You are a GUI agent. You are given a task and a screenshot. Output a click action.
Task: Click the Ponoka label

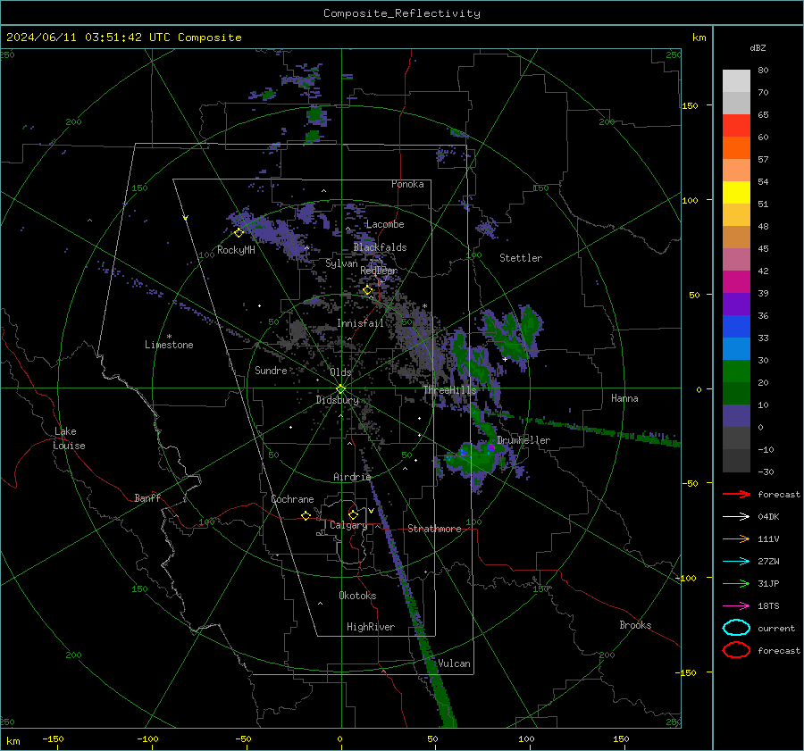407,184
